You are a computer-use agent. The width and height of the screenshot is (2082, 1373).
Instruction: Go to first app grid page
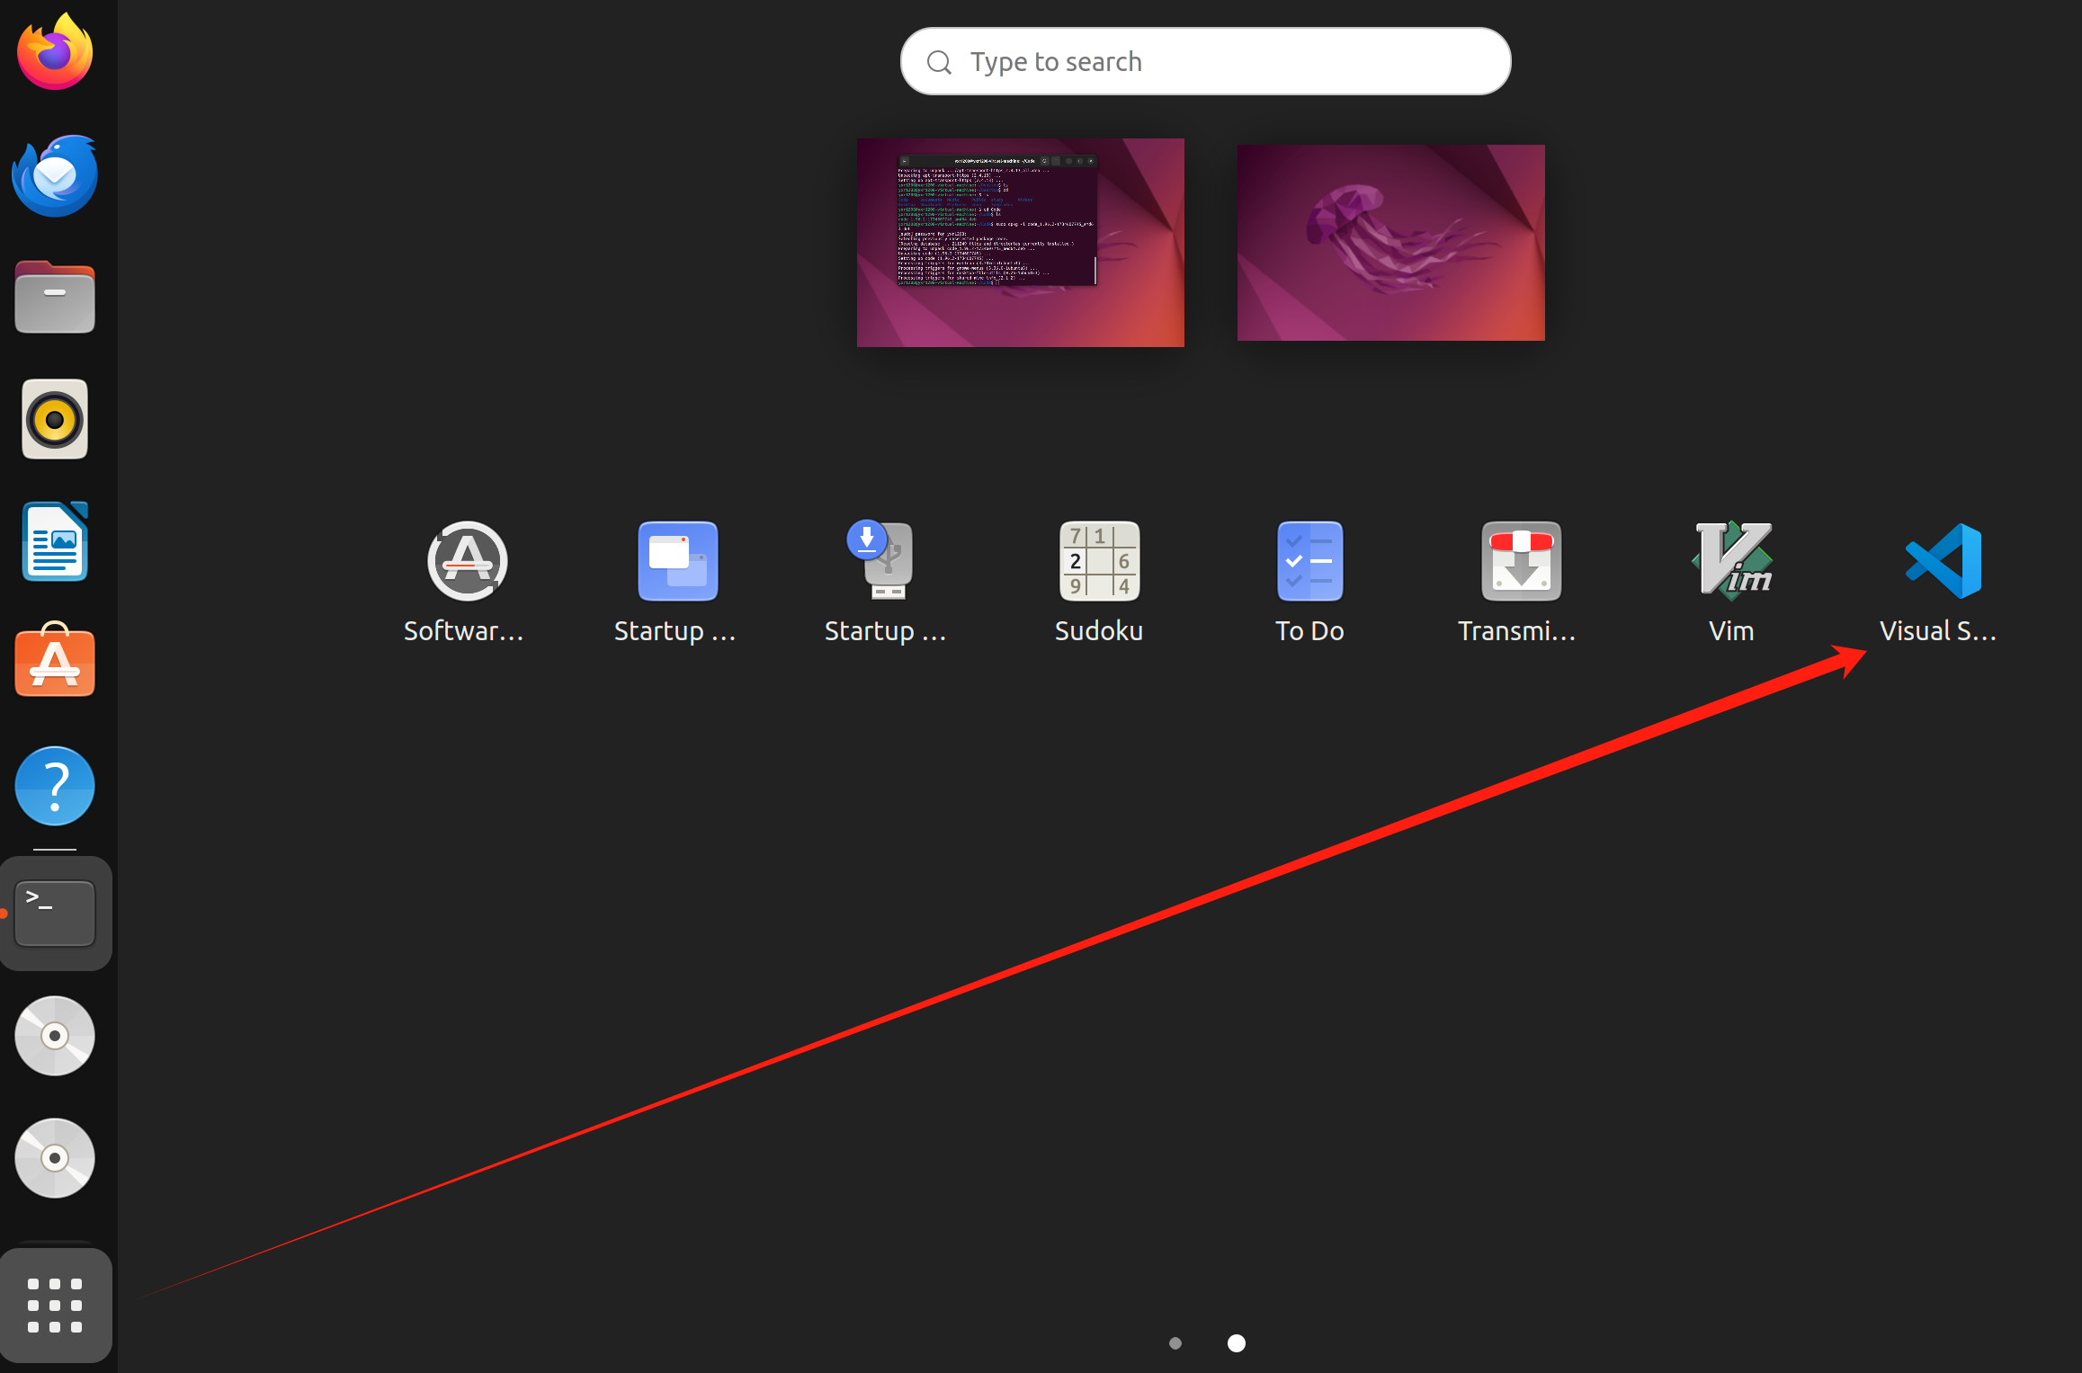tap(1175, 1343)
